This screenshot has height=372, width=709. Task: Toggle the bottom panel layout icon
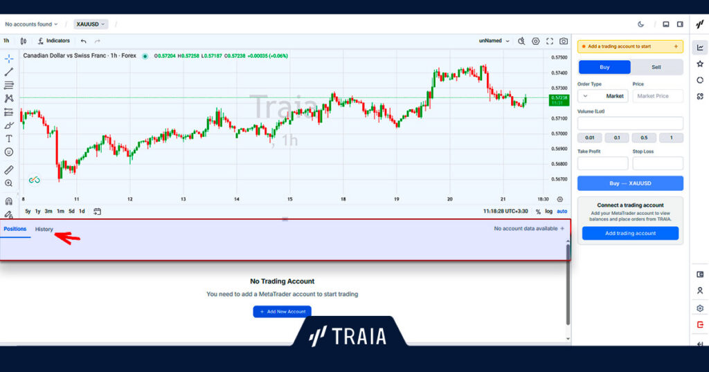pos(666,24)
